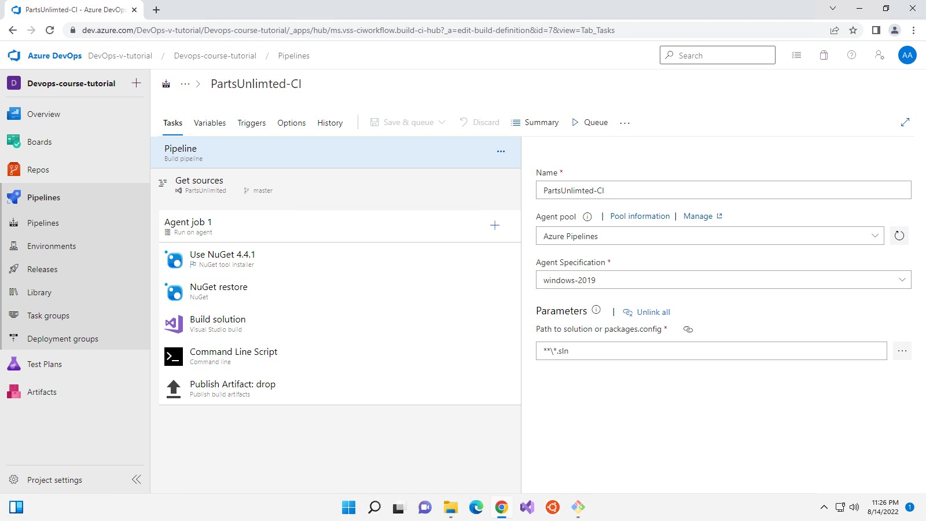Open Save & queue dropdown arrow
926x521 pixels.
pyautogui.click(x=442, y=122)
